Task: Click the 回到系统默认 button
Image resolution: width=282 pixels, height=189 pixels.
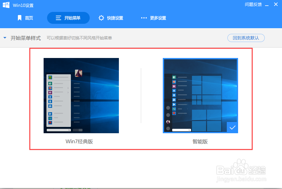Action: (246, 38)
